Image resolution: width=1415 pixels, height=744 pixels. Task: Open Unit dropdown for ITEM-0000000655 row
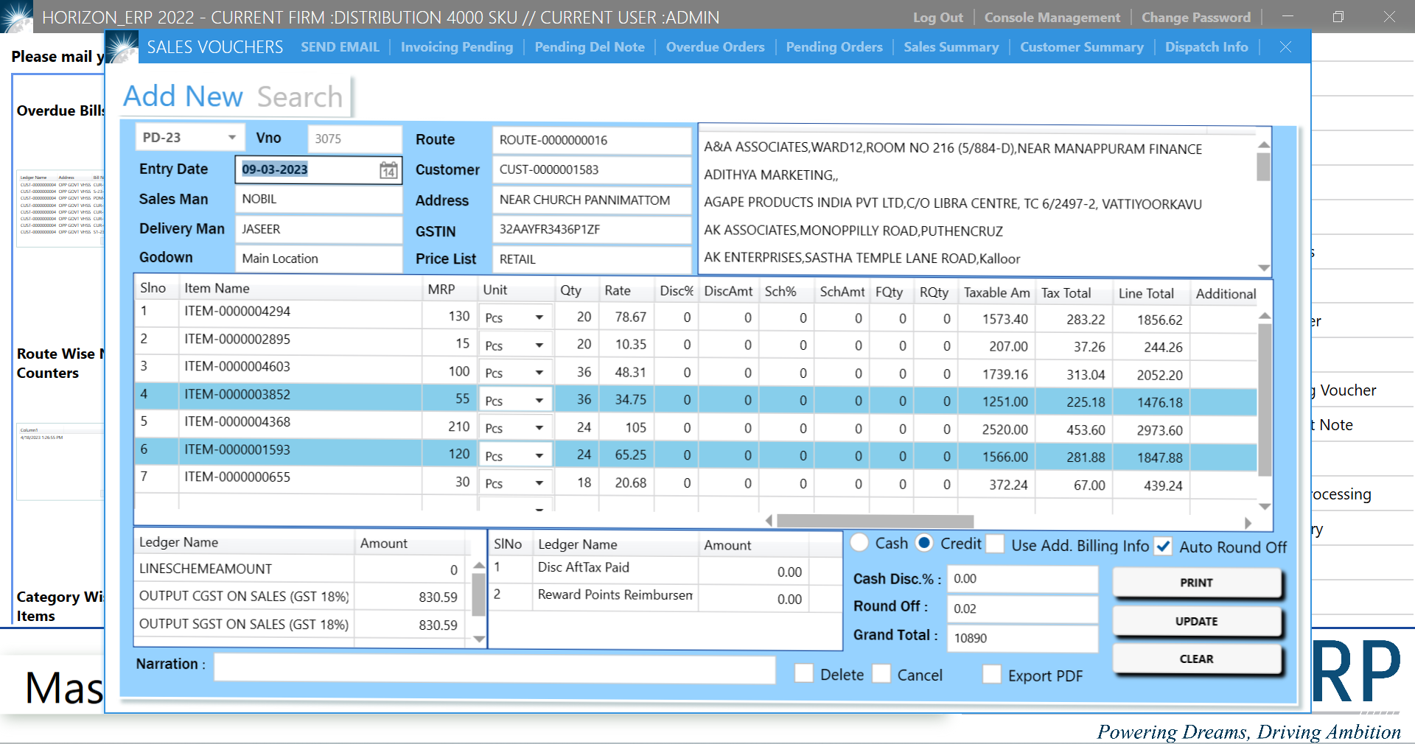(539, 483)
